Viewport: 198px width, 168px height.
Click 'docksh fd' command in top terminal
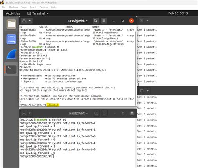coord(53,47)
